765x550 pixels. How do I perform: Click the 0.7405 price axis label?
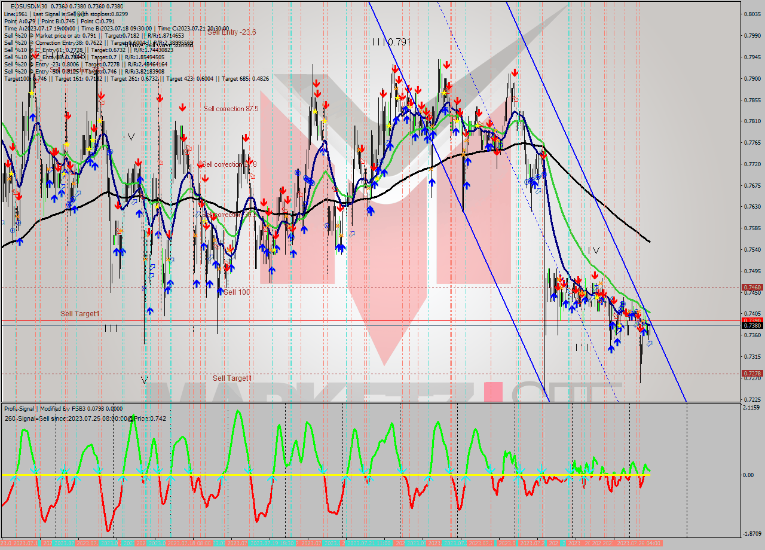coord(752,313)
